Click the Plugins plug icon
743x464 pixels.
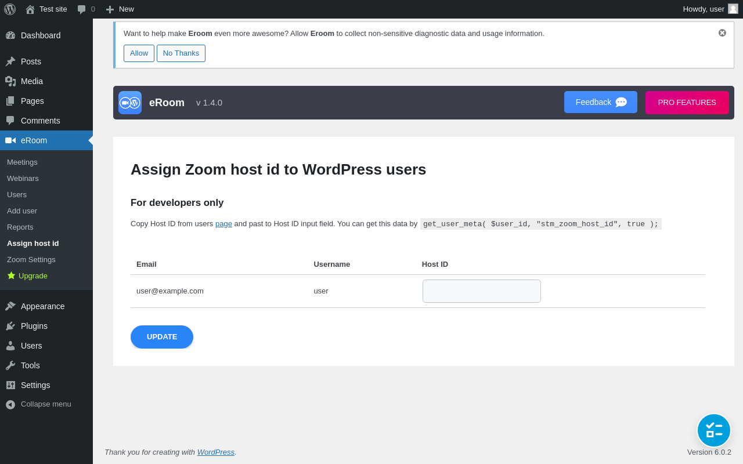10,326
